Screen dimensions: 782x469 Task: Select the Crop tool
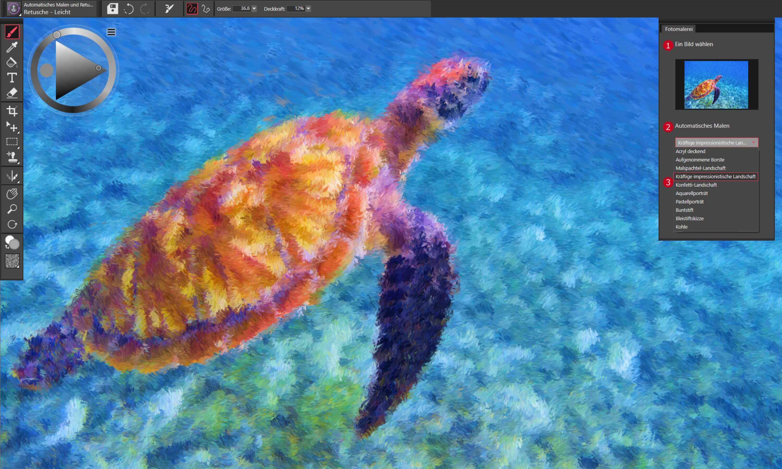(12, 111)
